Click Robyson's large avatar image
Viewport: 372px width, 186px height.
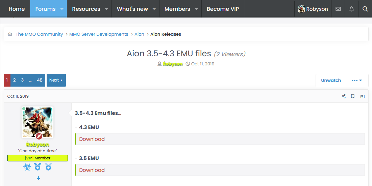pos(38,122)
